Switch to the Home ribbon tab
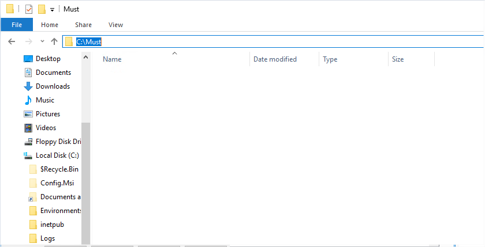Screen dimensions: 485x247 50,25
